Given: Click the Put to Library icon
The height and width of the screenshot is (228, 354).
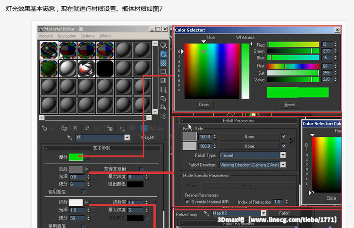Looking at the screenshot, I should (110, 128).
